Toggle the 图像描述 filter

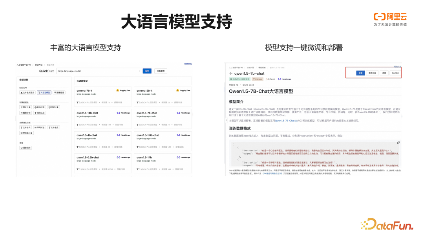pos(60,92)
